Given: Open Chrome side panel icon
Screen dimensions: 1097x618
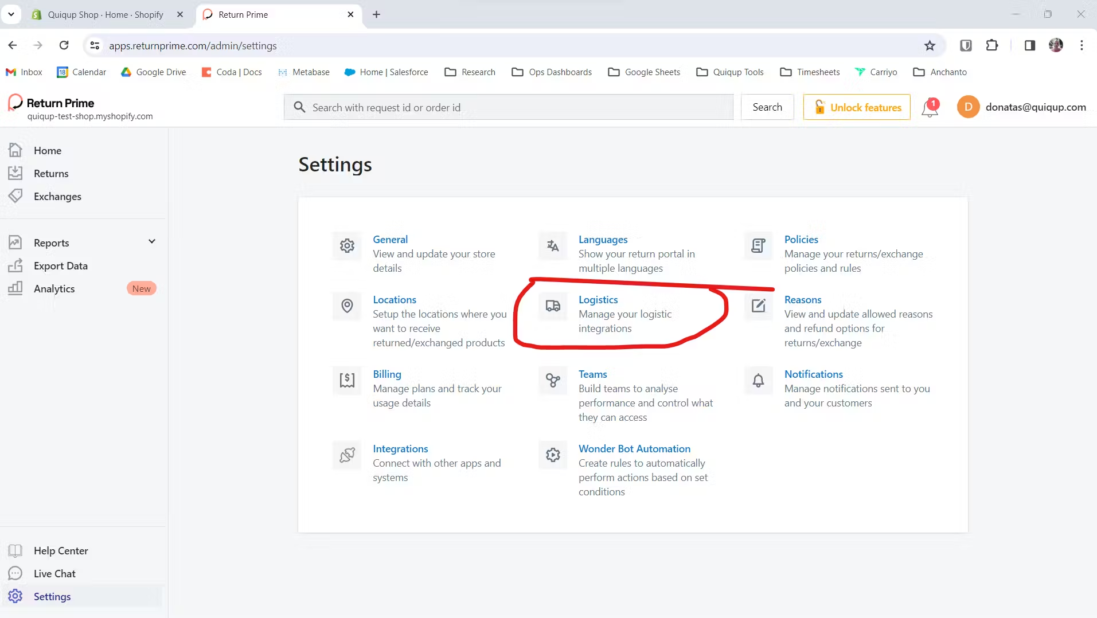Looking at the screenshot, I should 1029,45.
